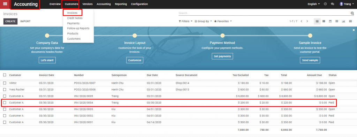Expand the Group By dropdown

[x=203, y=21]
